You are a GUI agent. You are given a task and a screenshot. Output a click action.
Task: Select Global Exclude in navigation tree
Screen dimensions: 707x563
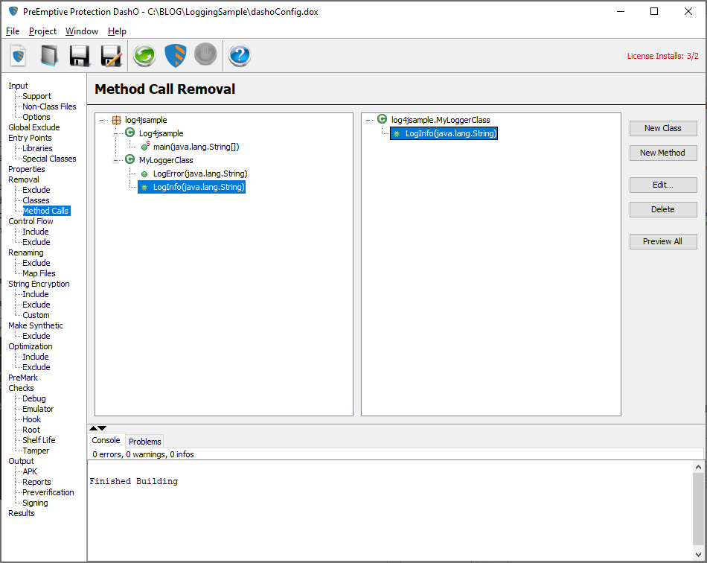33,127
